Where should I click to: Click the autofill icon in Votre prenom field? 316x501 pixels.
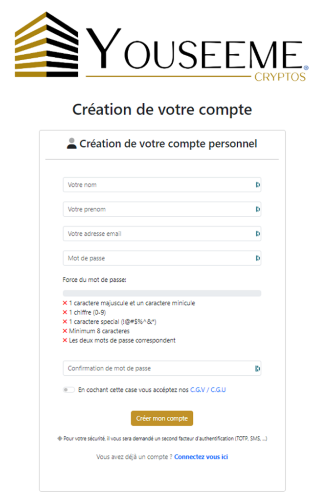tap(257, 209)
